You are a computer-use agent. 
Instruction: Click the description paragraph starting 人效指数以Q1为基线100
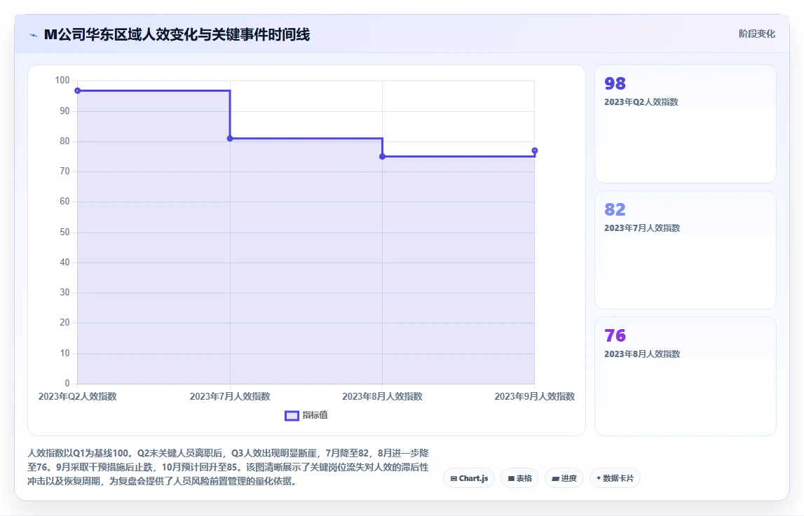(x=229, y=467)
